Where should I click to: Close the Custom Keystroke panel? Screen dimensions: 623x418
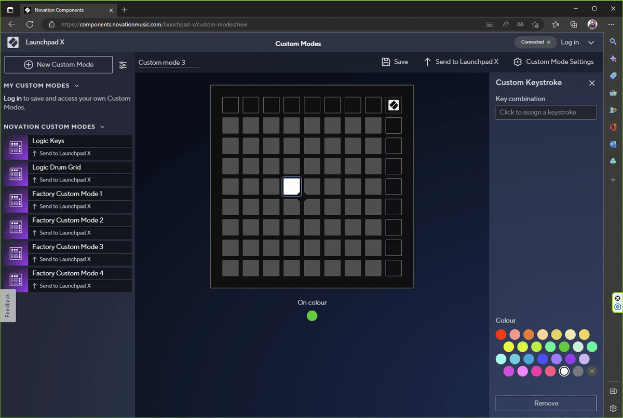point(592,83)
